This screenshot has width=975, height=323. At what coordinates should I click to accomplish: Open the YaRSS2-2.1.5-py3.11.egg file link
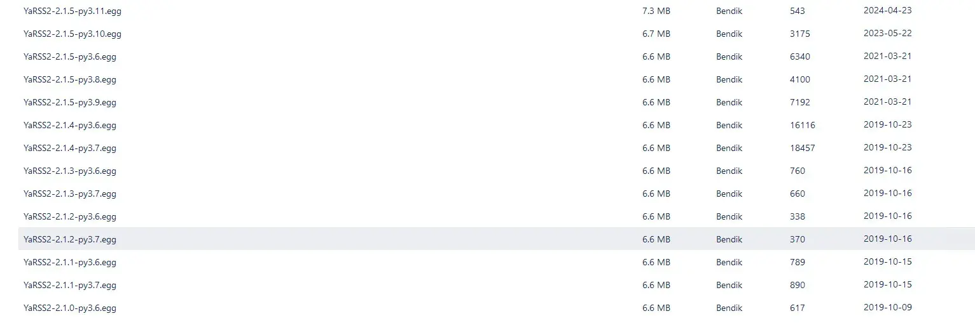pyautogui.click(x=73, y=11)
